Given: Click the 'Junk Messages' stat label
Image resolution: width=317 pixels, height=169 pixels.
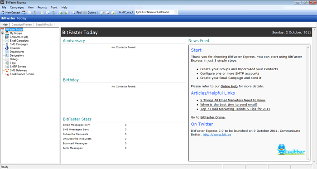Looking at the screenshot, I should pyautogui.click(x=72, y=148).
